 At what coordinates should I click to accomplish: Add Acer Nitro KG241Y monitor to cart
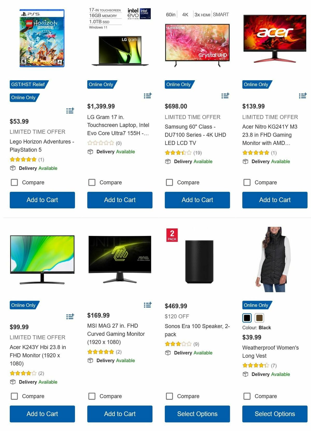[275, 200]
